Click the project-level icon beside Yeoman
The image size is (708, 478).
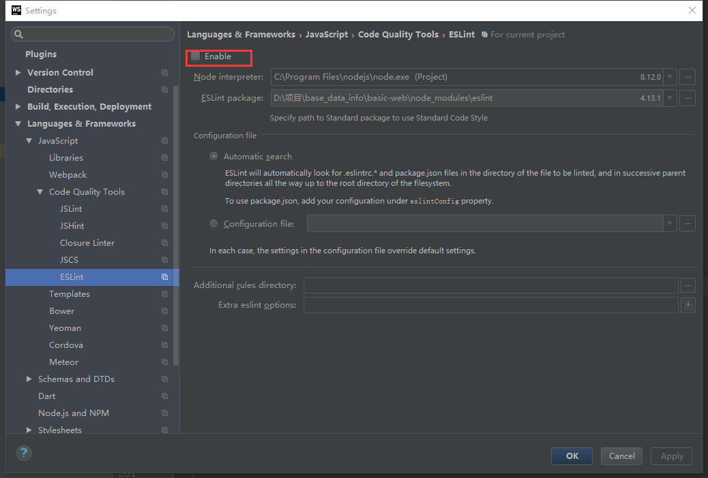pyautogui.click(x=165, y=328)
